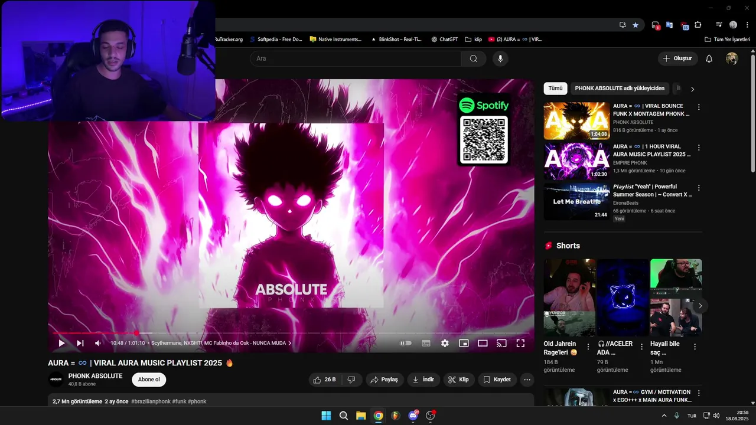Open ChatGPT bookmark
756x425 pixels.
click(444, 39)
